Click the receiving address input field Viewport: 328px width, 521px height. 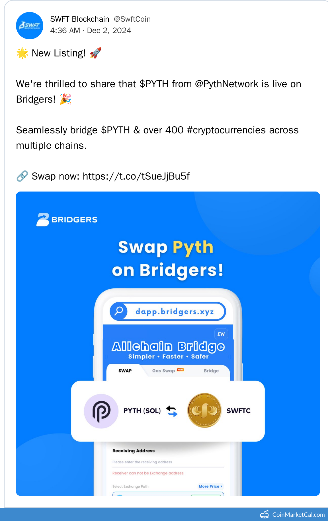point(168,462)
